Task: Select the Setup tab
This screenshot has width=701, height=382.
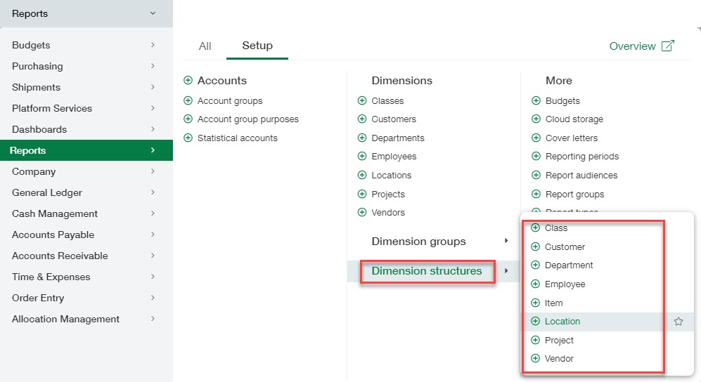Action: [x=257, y=46]
